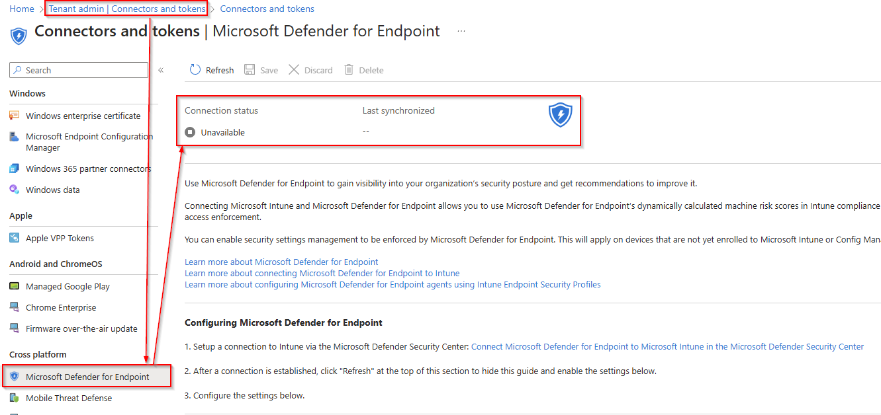Open Tenant admin | Connectors and tokens breadcrumb
881x415 pixels.
pyautogui.click(x=127, y=9)
